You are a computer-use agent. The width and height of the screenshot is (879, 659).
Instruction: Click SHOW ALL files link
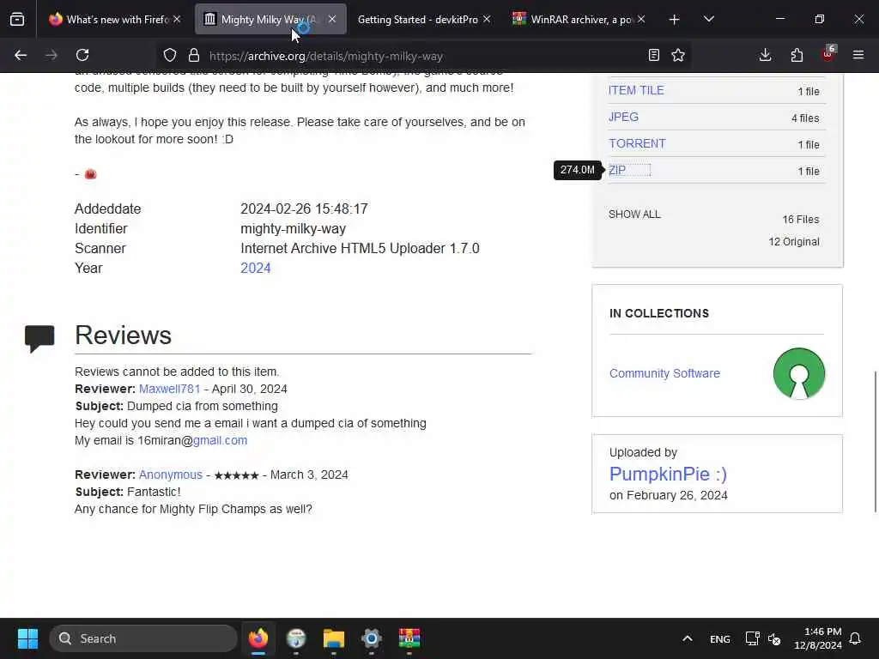634,214
